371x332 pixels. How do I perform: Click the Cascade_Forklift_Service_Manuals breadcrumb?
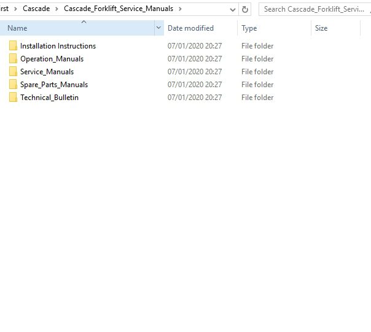[119, 9]
